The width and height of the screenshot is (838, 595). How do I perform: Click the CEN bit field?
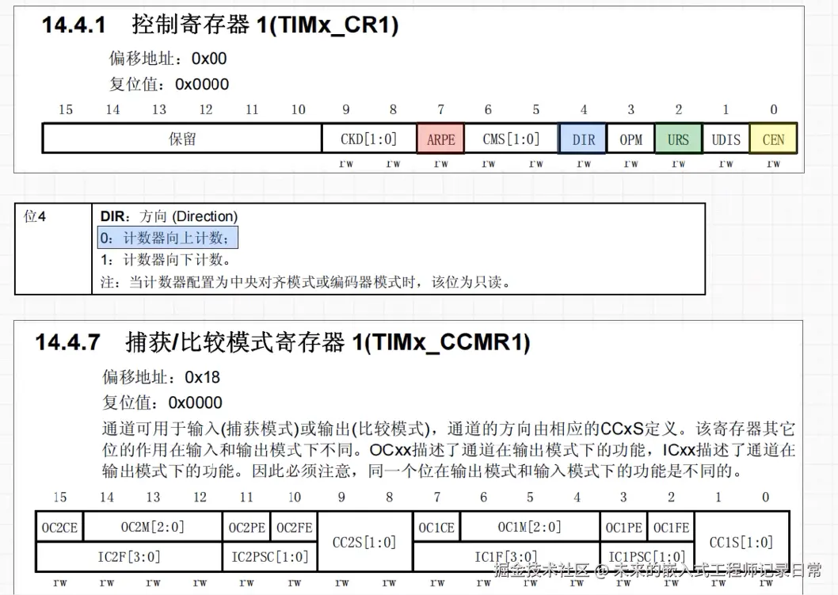click(773, 139)
